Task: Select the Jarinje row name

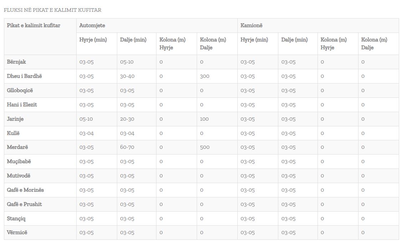Action: point(15,119)
